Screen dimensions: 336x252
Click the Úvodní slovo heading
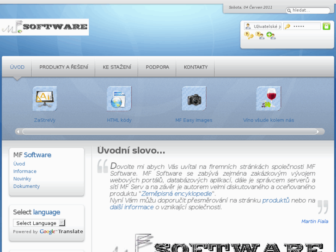click(x=131, y=151)
